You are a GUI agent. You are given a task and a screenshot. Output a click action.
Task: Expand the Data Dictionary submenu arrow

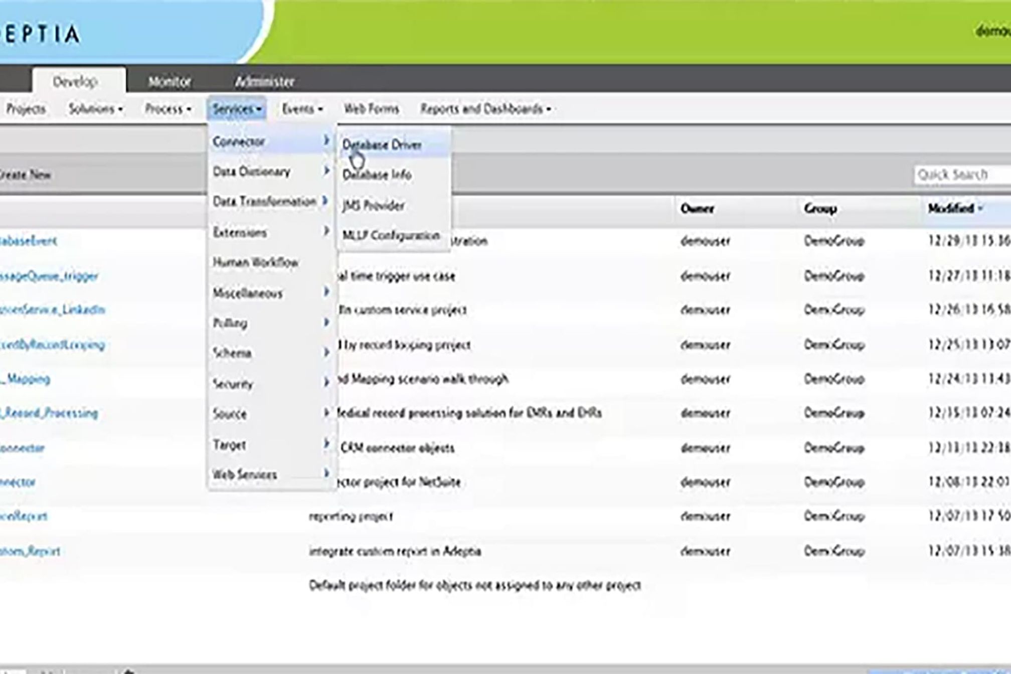[x=326, y=171]
